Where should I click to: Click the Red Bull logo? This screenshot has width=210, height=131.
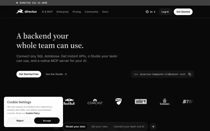click(69, 102)
